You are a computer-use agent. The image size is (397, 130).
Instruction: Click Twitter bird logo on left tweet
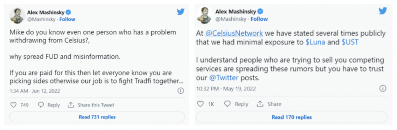pyautogui.click(x=180, y=12)
